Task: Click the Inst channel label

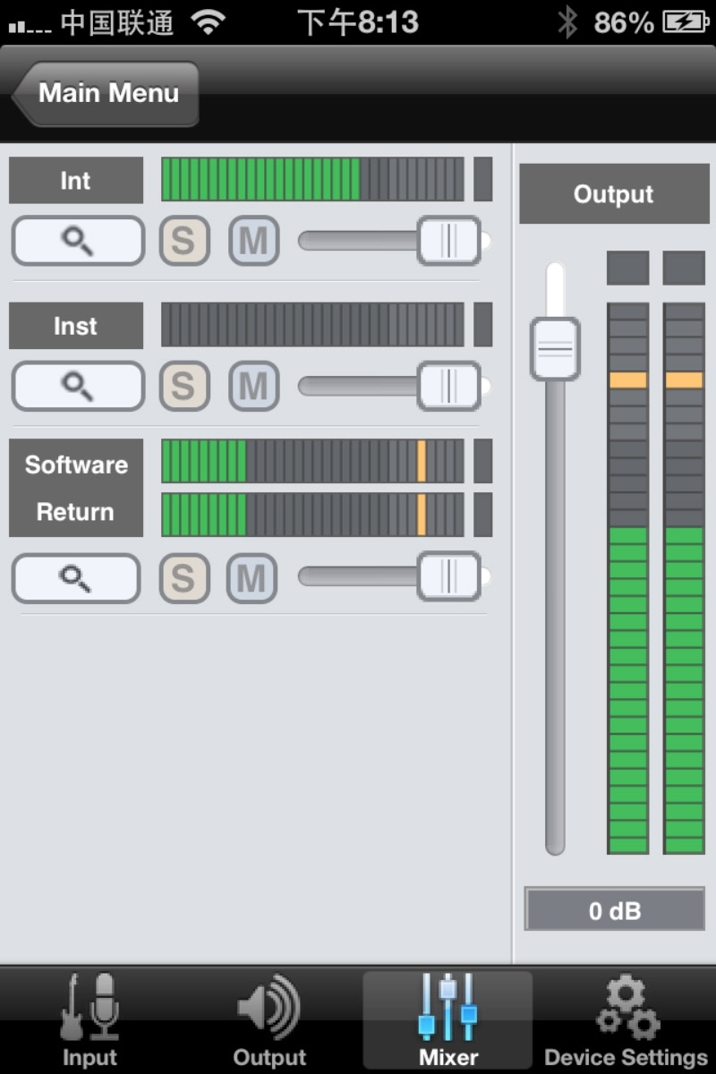Action: (76, 326)
